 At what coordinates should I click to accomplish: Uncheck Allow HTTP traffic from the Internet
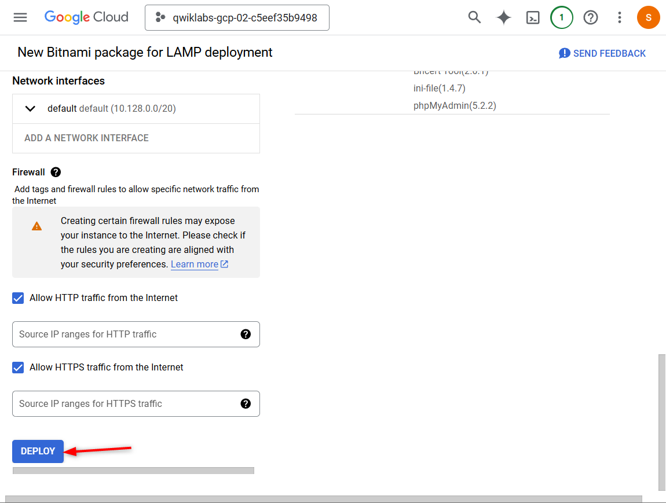point(18,298)
